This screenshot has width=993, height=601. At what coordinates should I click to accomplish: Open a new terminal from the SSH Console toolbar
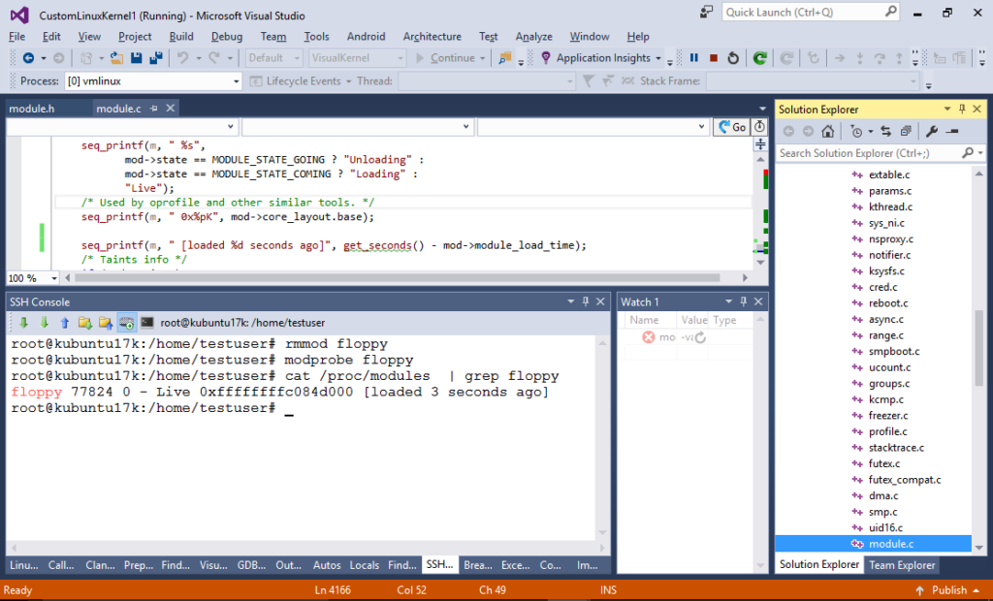coord(147,322)
